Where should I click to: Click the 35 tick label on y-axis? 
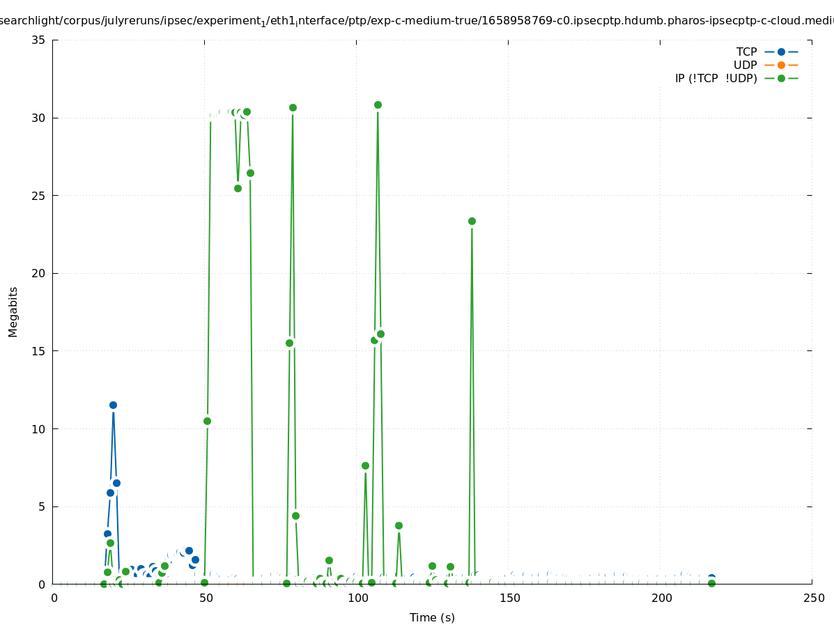(38, 40)
